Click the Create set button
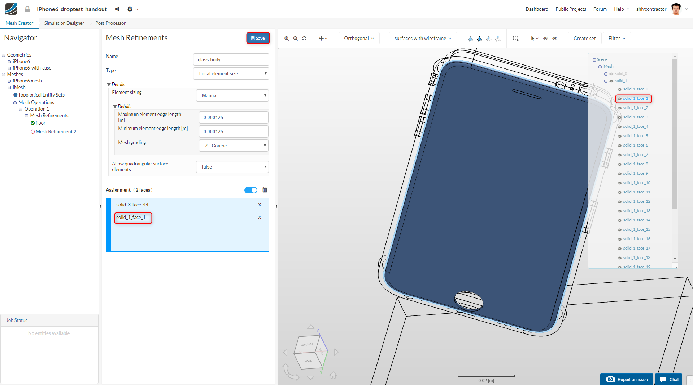This screenshot has height=385, width=693. tap(584, 39)
